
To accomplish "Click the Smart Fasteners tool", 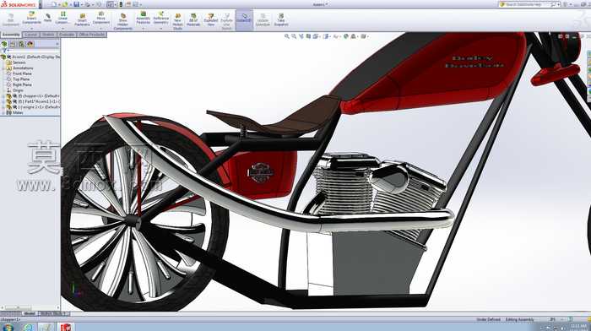I will click(82, 19).
